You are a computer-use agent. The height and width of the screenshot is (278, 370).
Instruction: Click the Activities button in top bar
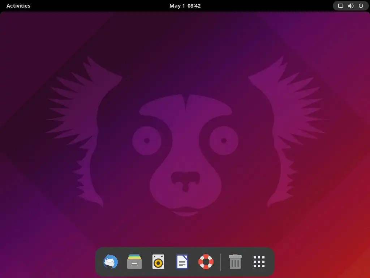(18, 6)
